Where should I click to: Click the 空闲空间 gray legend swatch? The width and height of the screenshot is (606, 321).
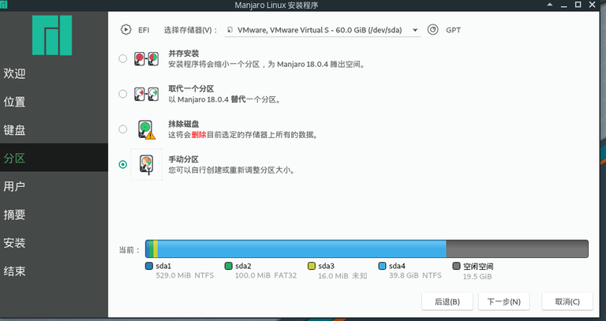[x=456, y=266]
